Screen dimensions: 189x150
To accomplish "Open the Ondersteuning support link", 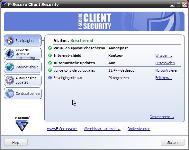I will (139, 129).
